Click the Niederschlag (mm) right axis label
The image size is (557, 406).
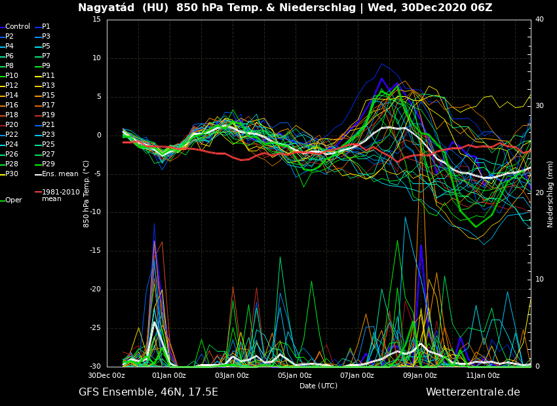coord(550,194)
